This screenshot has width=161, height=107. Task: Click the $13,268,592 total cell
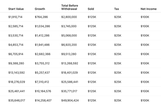(x=69, y=63)
